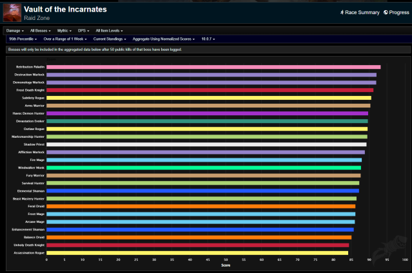
Task: Click the Devastation Evoker teal bar
Action: coord(207,121)
